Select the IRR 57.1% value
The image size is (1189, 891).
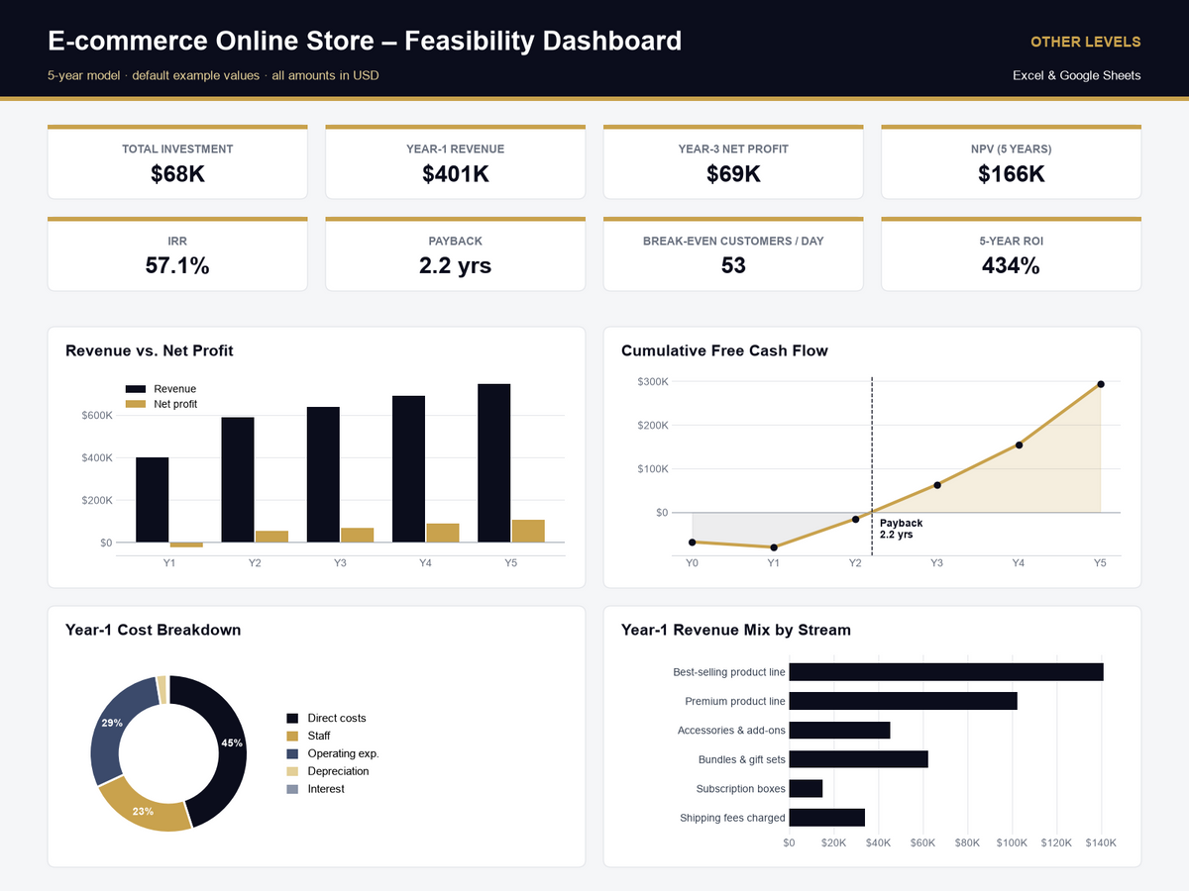(177, 265)
